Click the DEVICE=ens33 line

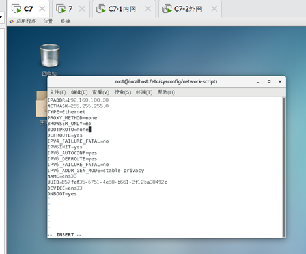(x=65, y=188)
